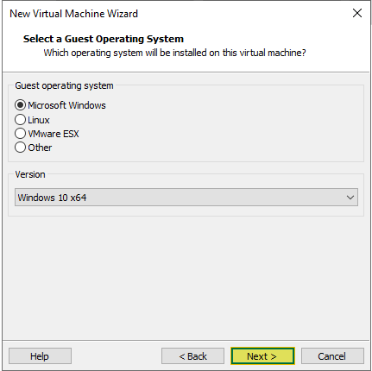Select the Microsoft Windows radio button
372x371 pixels.
20,105
